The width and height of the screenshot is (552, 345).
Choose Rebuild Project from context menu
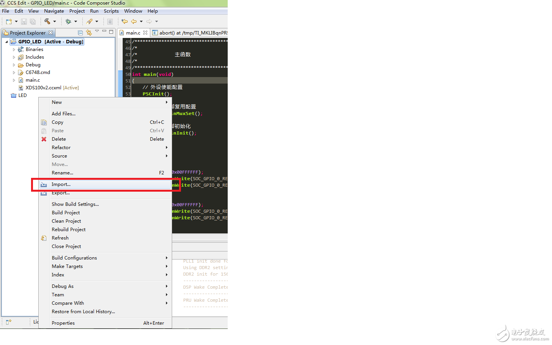105,230
